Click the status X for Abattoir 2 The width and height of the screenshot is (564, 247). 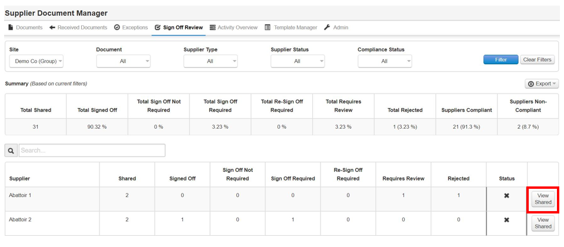(x=506, y=220)
